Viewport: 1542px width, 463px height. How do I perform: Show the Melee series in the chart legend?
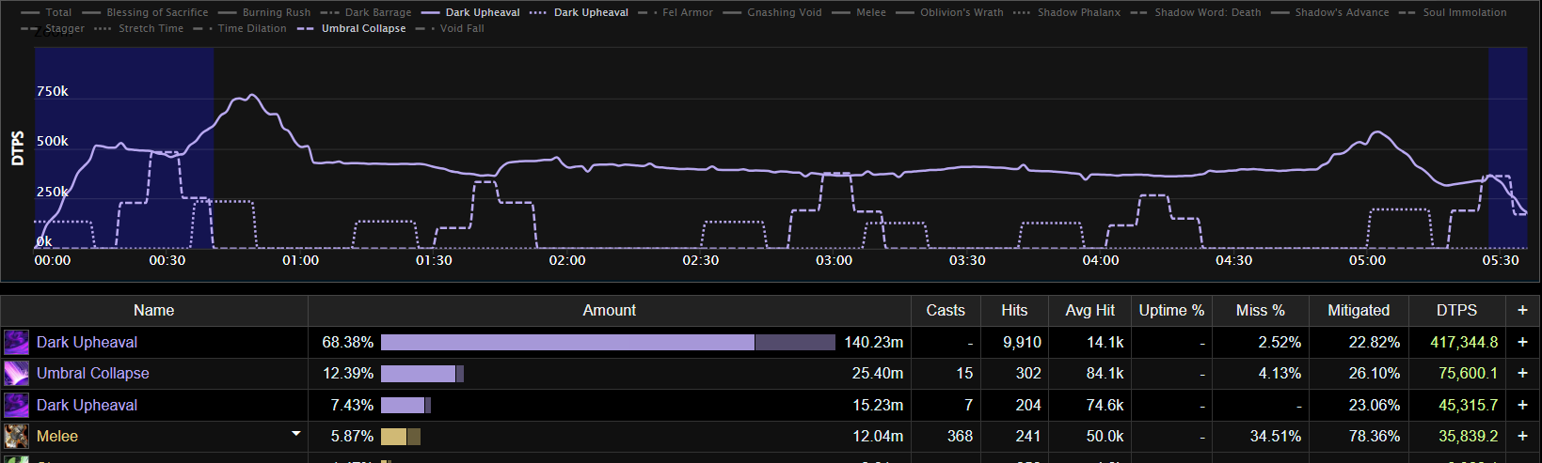click(x=859, y=12)
